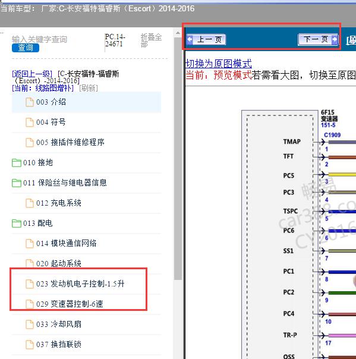Click file icon beside 023 发动机电子控制
This screenshot has height=359, width=356.
click(30, 284)
